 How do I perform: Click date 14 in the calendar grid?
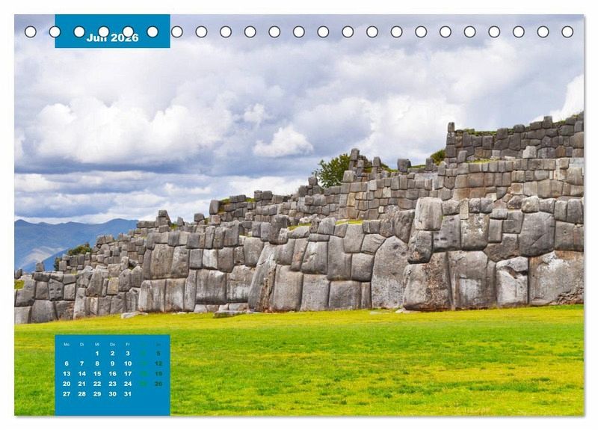click(82, 373)
